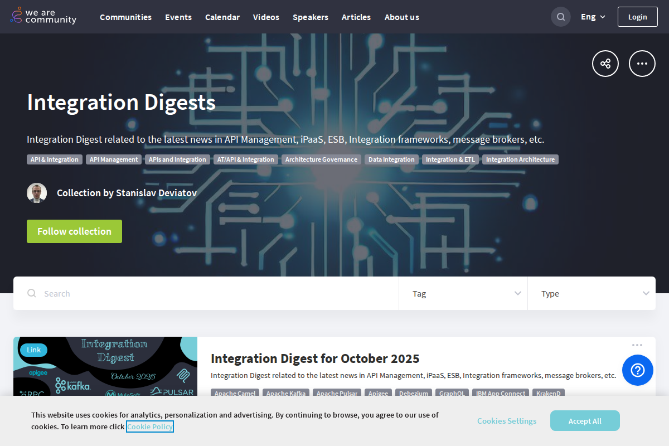Click Accept All on the cookie banner

tap(585, 421)
